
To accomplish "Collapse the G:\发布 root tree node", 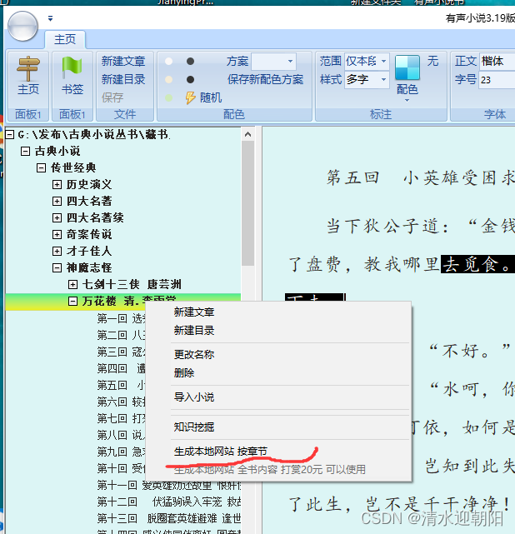I will coord(10,134).
